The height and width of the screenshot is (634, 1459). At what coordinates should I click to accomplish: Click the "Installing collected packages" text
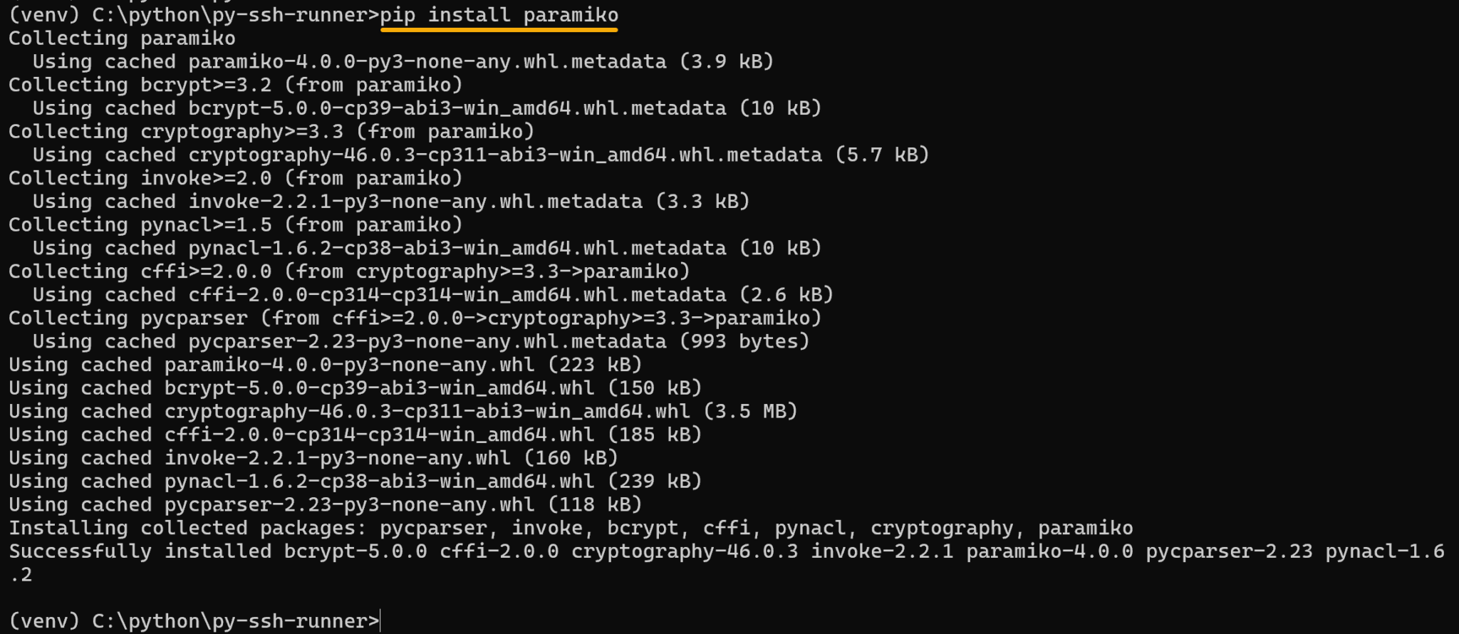pyautogui.click(x=187, y=528)
